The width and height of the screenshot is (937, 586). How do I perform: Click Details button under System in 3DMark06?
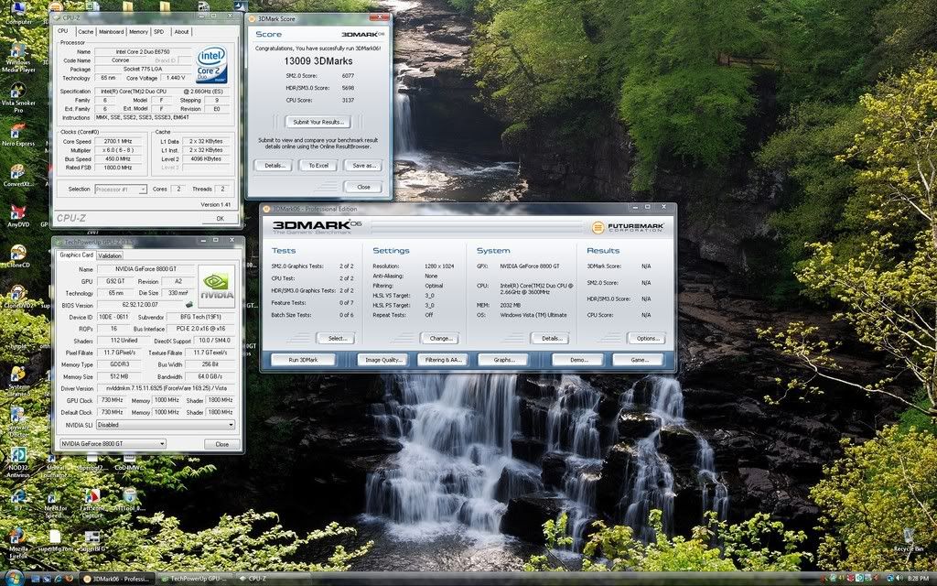click(550, 339)
